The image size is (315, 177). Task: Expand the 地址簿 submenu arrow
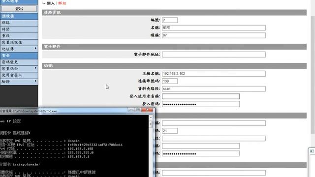point(35,49)
